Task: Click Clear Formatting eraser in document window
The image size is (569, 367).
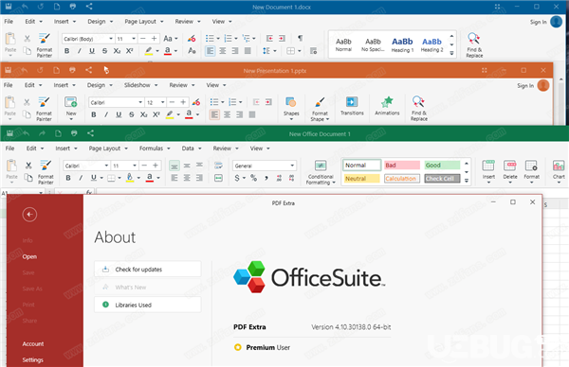Action: (192, 39)
